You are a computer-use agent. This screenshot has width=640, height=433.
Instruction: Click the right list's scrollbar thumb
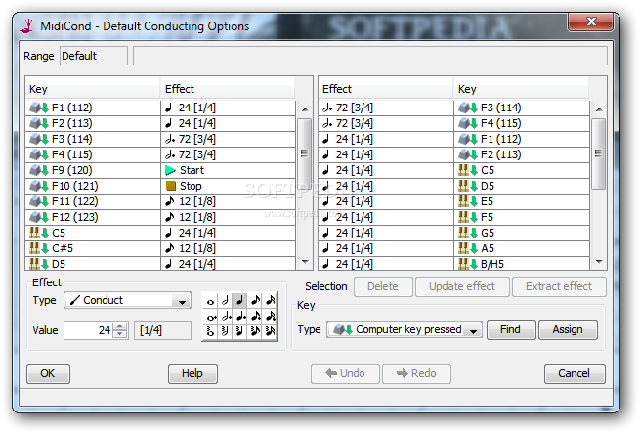click(599, 153)
